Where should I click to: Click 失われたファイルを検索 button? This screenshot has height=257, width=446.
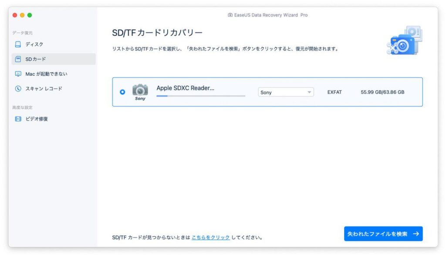tap(383, 234)
